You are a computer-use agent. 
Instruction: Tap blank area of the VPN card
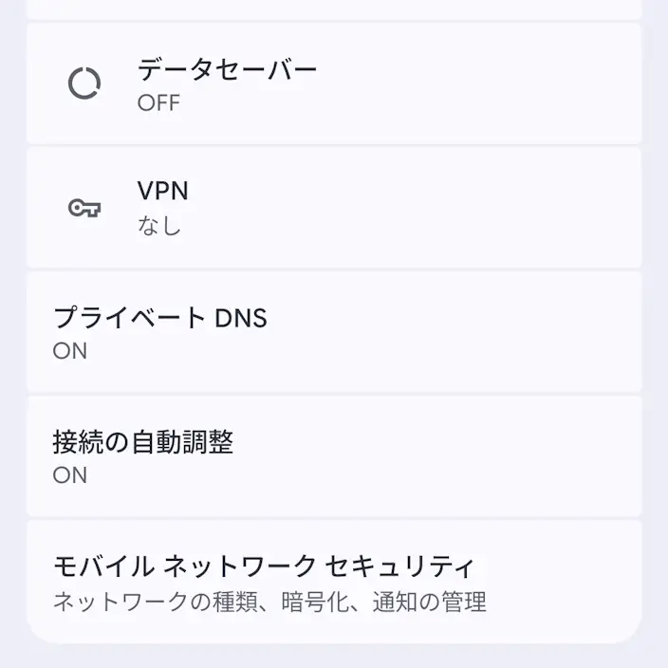(x=426, y=208)
